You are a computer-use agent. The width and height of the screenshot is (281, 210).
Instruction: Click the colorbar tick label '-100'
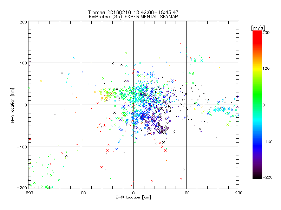267,142
